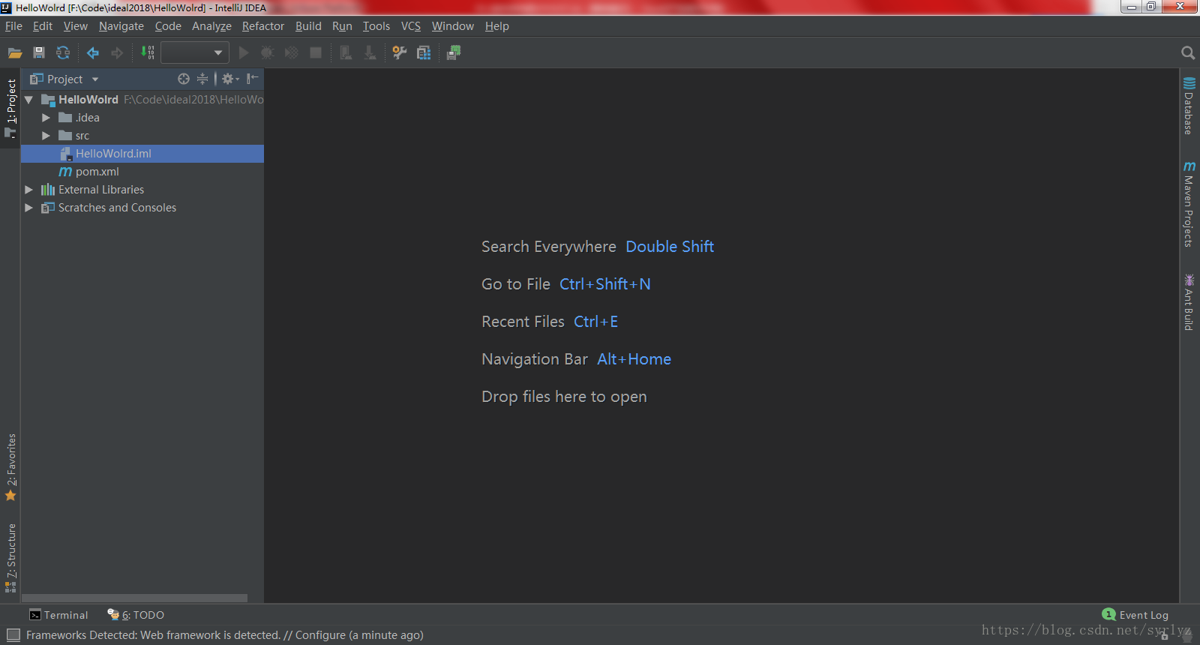The width and height of the screenshot is (1200, 645).
Task: Open the Help menu
Action: click(496, 26)
